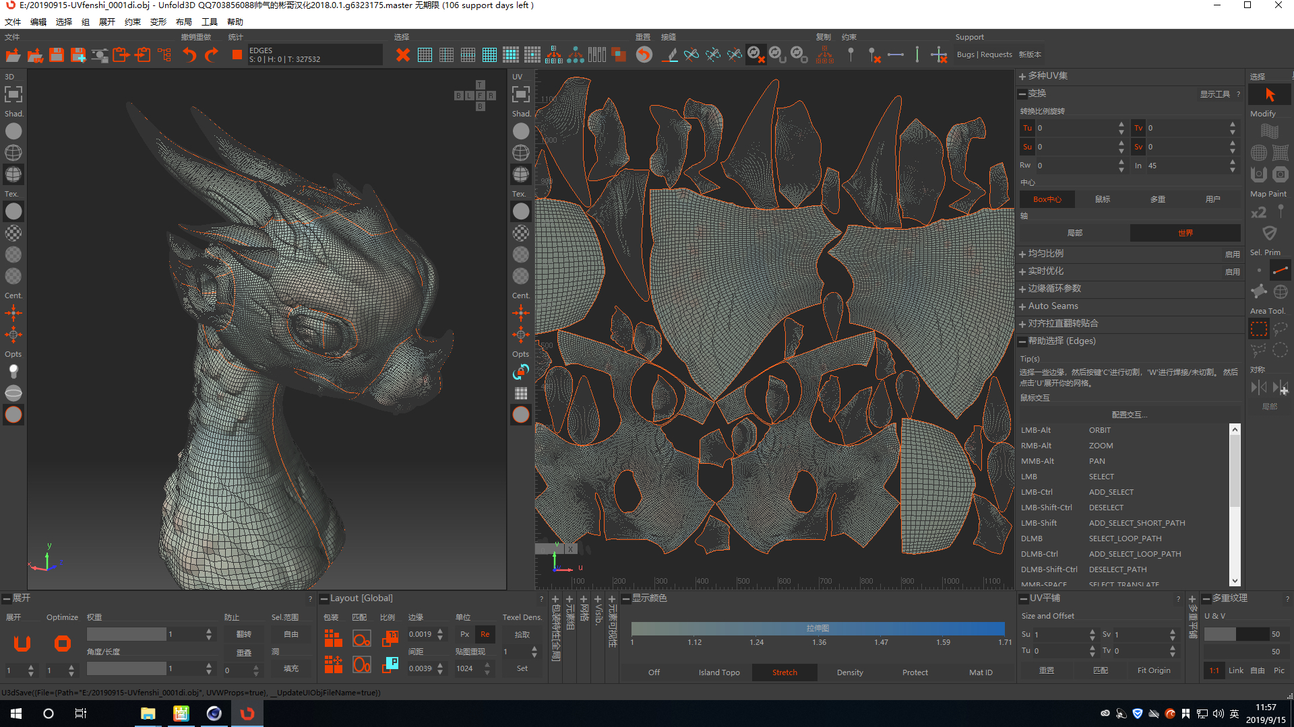Screen dimensions: 1294x727
Task: Click the x2 Map Paint icon
Action: click(x=1259, y=213)
